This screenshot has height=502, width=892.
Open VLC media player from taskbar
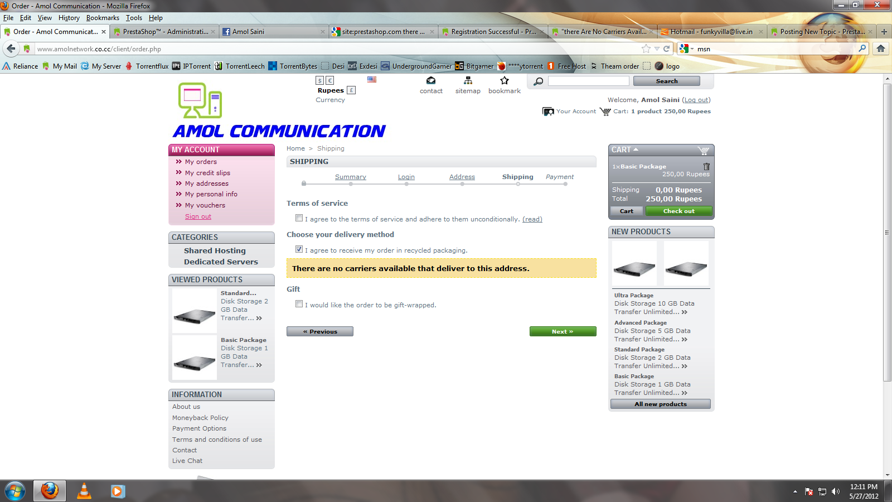coord(84,491)
